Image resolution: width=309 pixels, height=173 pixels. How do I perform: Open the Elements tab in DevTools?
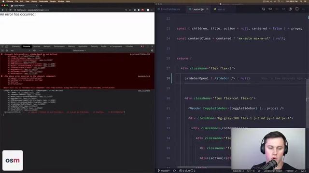pyautogui.click(x=16, y=47)
